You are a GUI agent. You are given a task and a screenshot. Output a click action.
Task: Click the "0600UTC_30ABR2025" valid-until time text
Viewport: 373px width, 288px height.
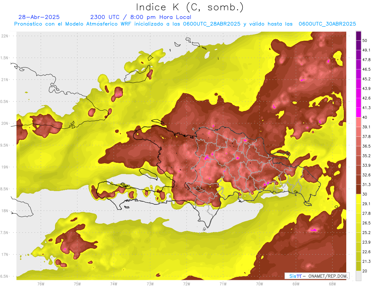[327, 24]
